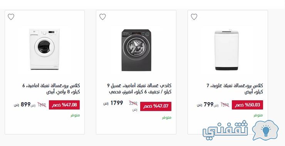Add Candy washer-dryer to wishlist heart

[102, 17]
